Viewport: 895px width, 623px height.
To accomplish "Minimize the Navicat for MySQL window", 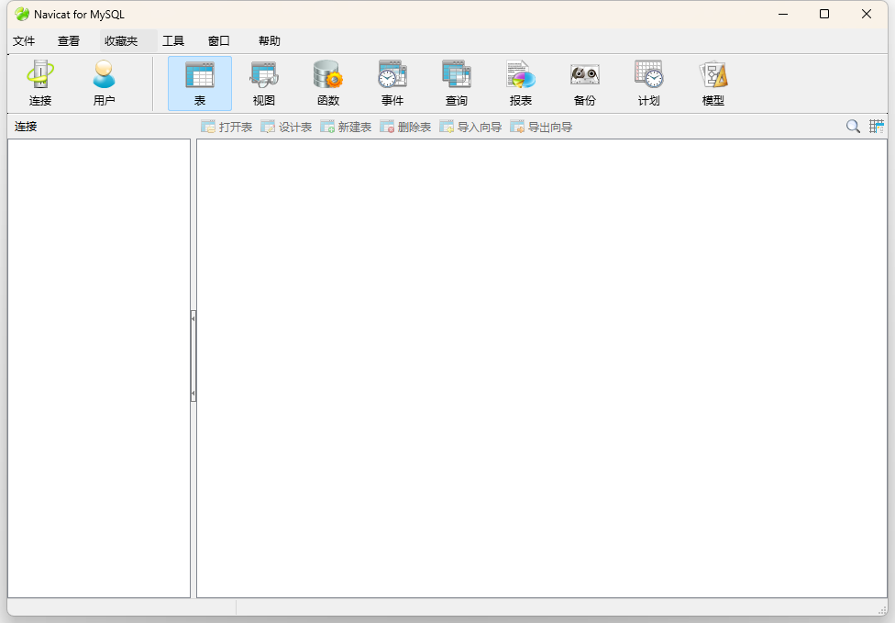I will (x=783, y=15).
